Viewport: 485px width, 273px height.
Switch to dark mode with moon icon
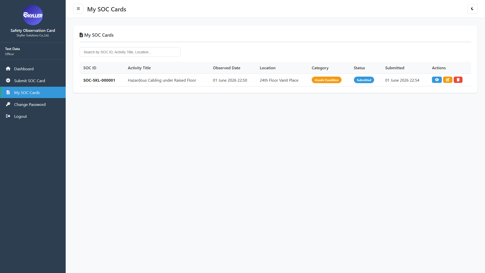coord(472,9)
